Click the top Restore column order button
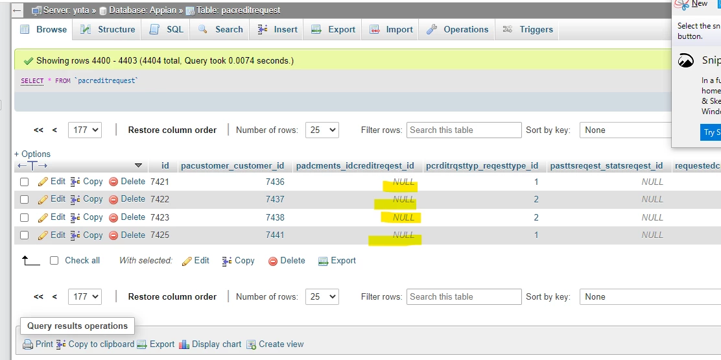 (x=172, y=130)
